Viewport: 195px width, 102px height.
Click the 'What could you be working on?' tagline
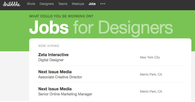[61, 16]
